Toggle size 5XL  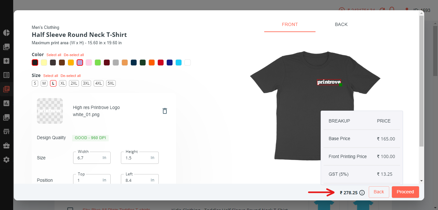click(111, 83)
